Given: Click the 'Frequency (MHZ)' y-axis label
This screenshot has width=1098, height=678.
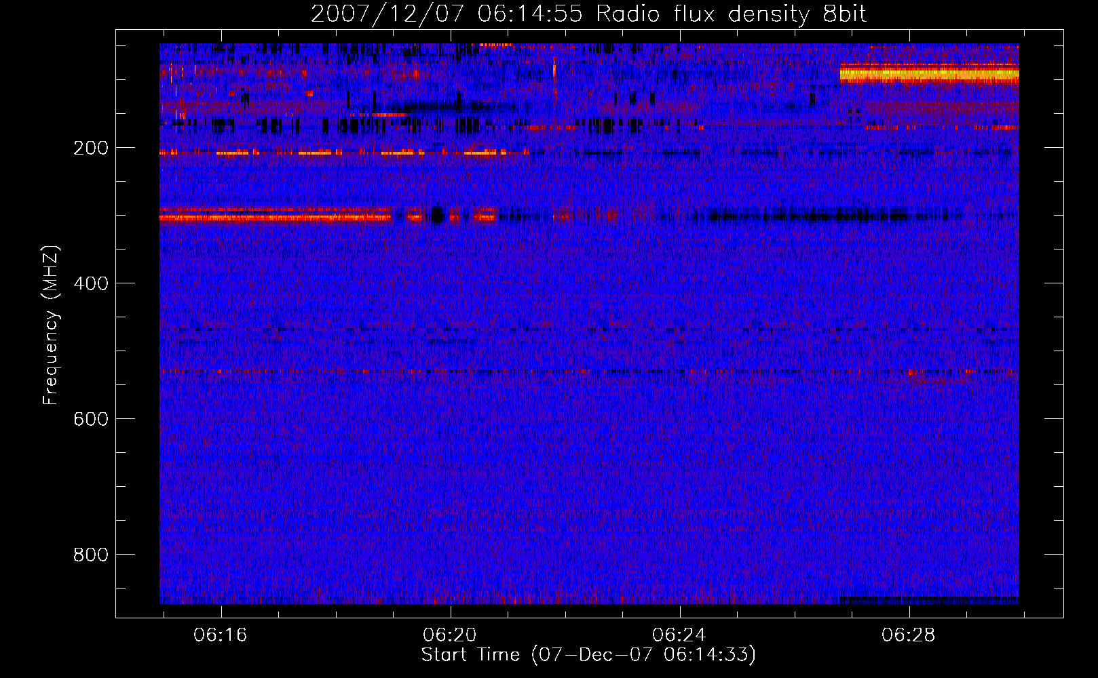Looking at the screenshot, I should pyautogui.click(x=51, y=325).
